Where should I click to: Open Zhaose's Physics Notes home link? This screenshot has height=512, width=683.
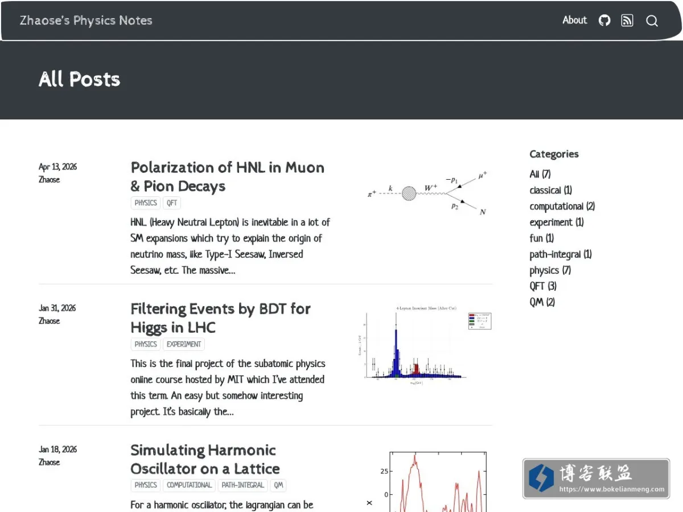(86, 20)
